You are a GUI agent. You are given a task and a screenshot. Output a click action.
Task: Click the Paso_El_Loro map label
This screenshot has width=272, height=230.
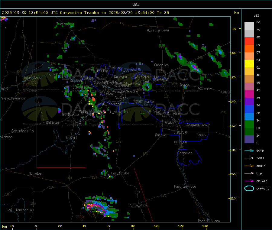(209, 221)
